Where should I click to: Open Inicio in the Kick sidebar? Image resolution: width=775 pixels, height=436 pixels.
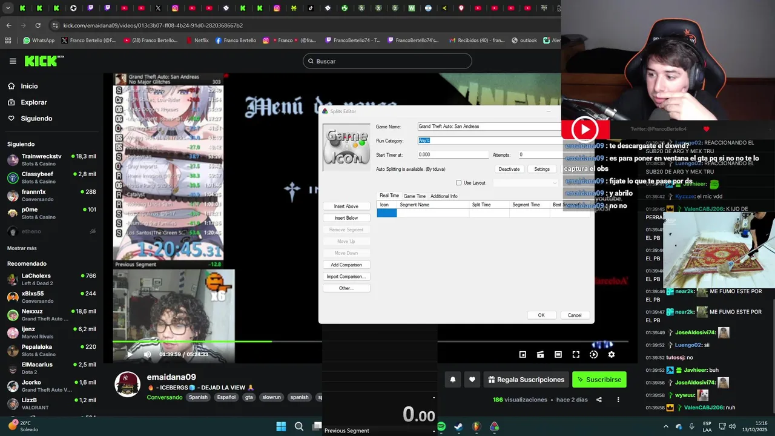point(29,86)
